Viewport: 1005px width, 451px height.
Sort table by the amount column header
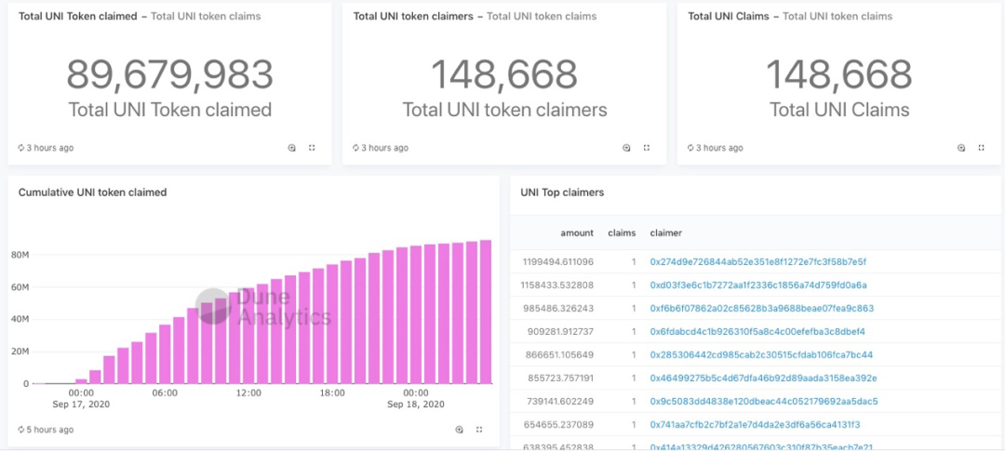click(x=577, y=232)
